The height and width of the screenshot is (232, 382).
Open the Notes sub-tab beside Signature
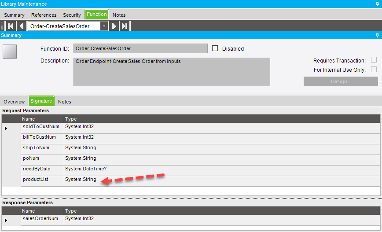click(65, 102)
